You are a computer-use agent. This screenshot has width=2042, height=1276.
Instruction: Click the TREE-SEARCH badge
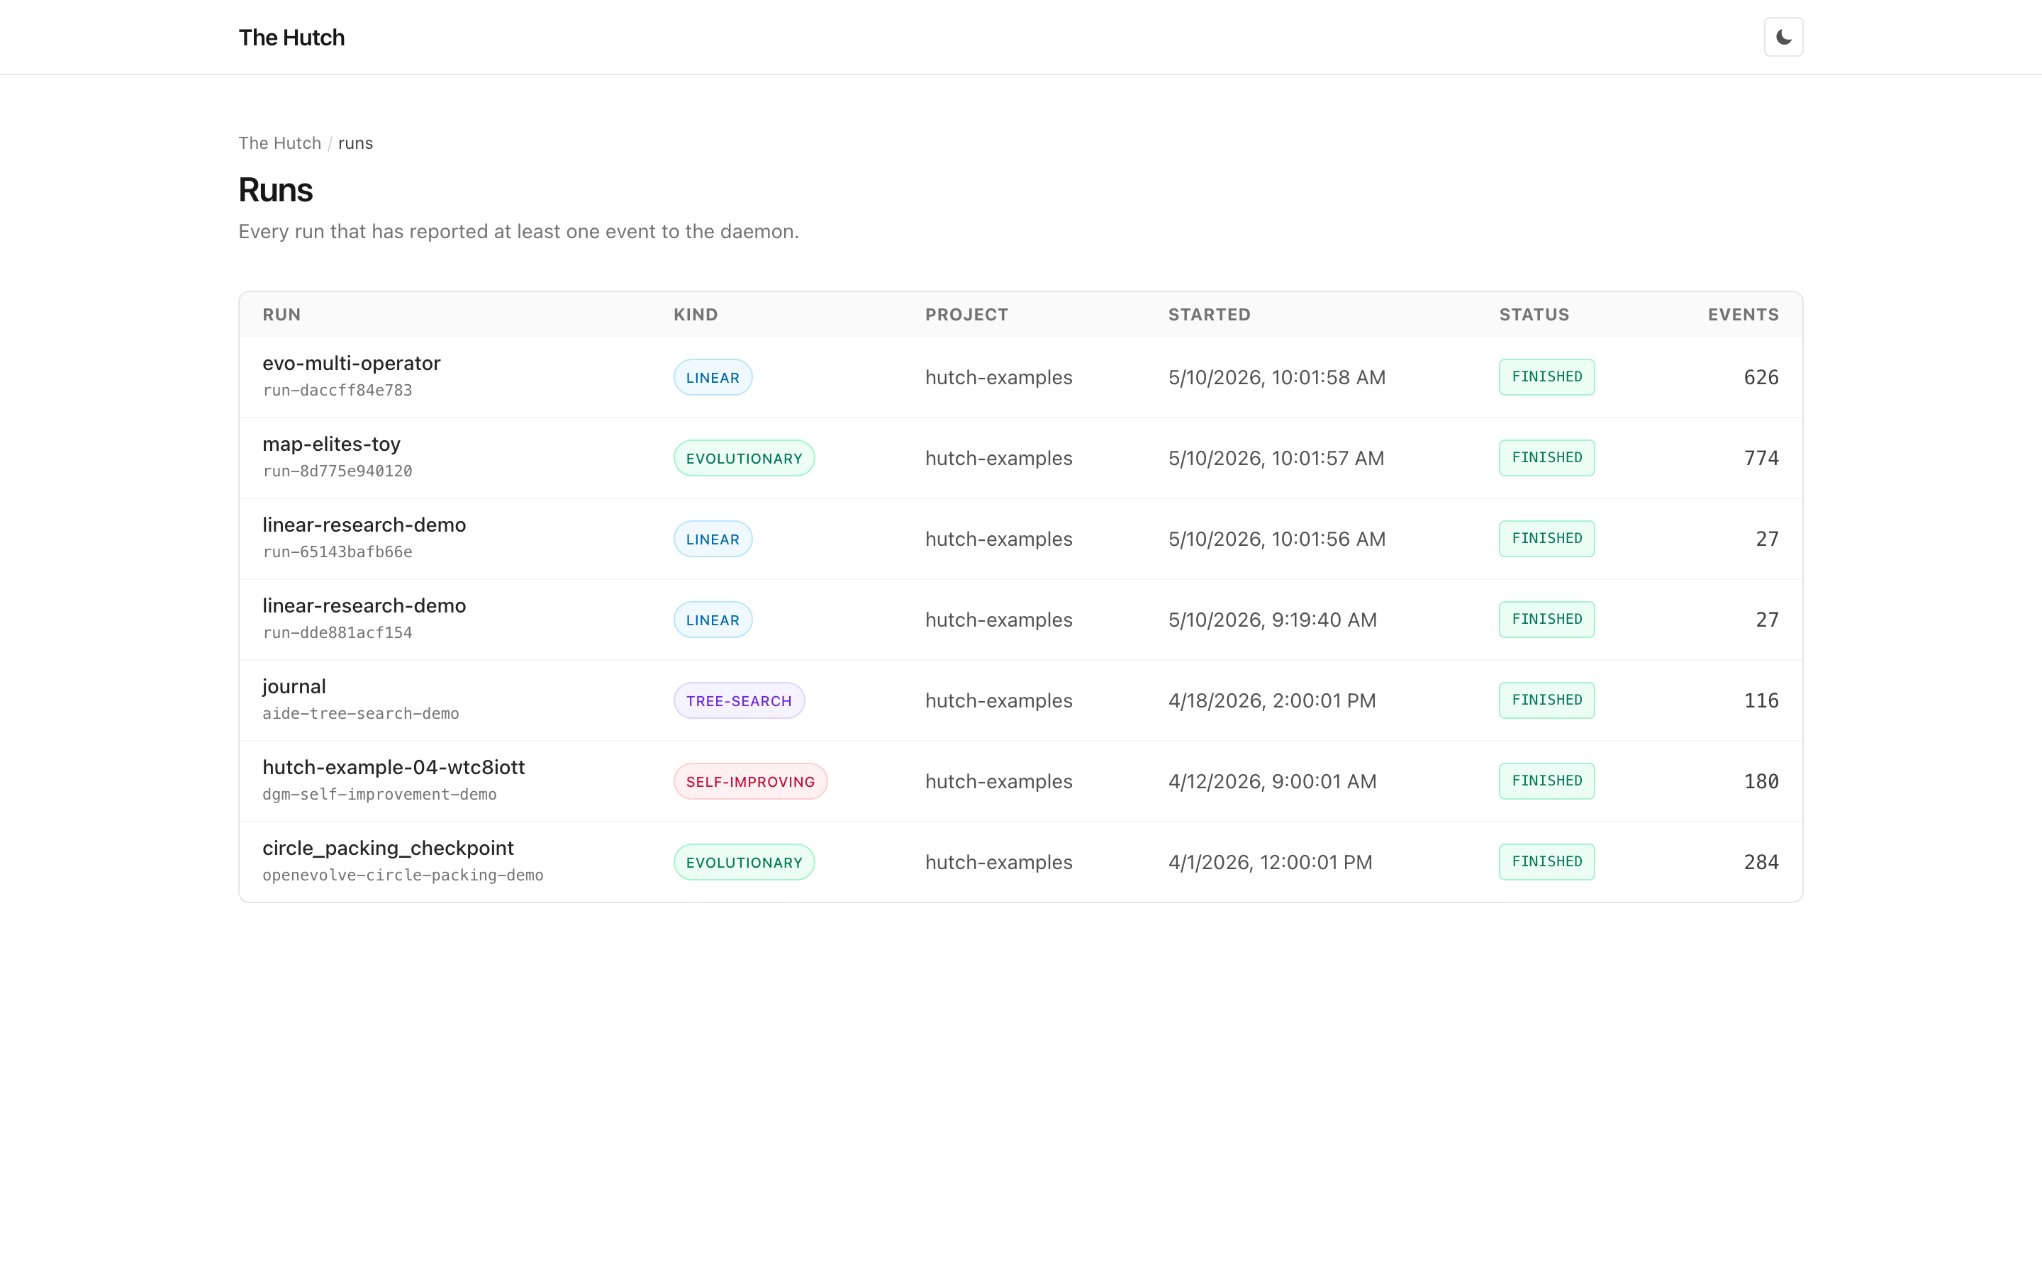coord(738,700)
